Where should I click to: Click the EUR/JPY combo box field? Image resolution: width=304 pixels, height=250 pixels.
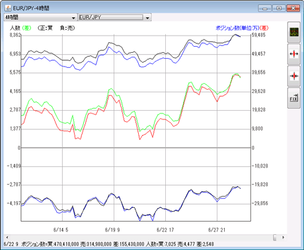point(111,17)
